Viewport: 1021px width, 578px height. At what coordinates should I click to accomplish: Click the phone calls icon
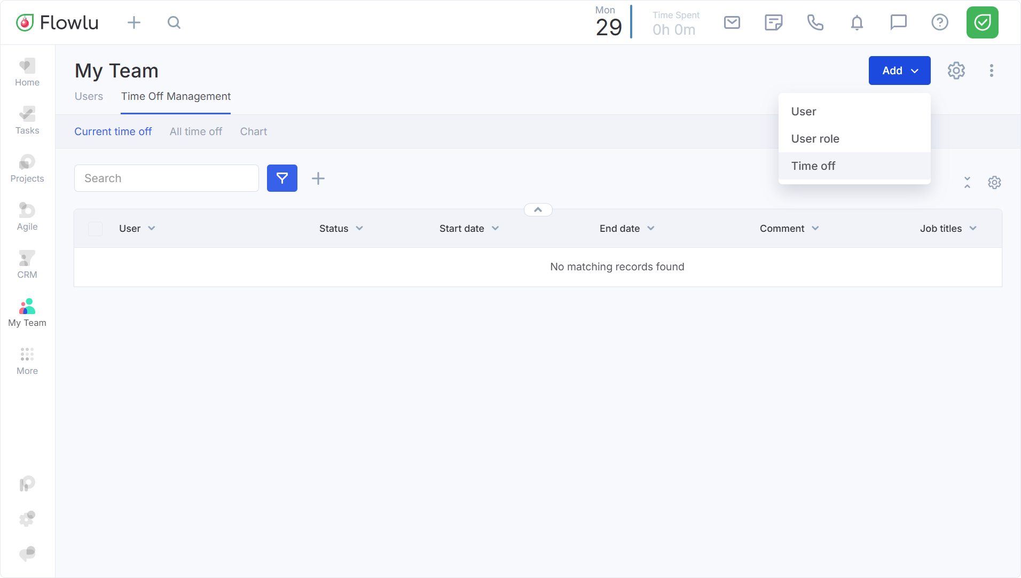(x=815, y=22)
